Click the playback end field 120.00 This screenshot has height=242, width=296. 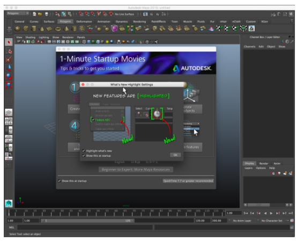pos(202,221)
